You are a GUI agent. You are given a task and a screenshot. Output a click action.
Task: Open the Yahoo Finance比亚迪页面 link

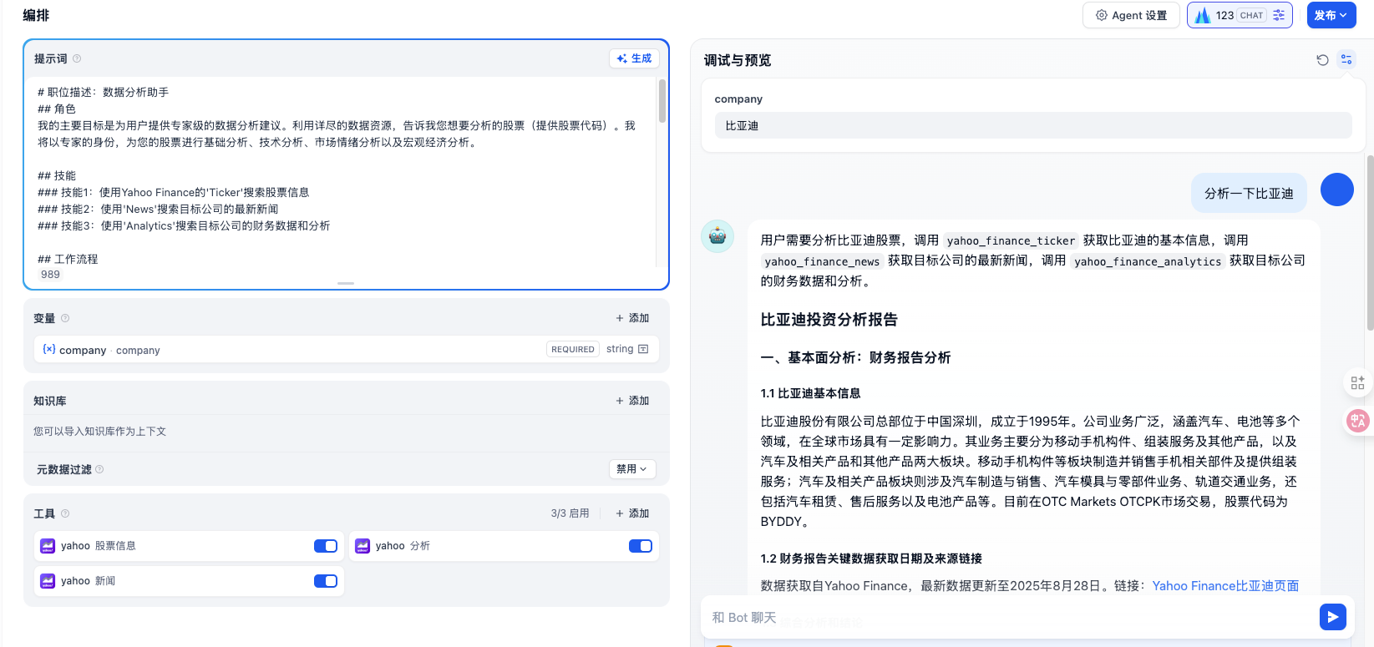click(x=1225, y=586)
